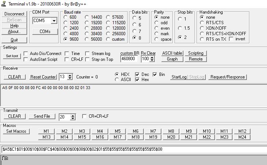Quit the terminal application
This screenshot has height=165, width=267.
(x=14, y=40)
